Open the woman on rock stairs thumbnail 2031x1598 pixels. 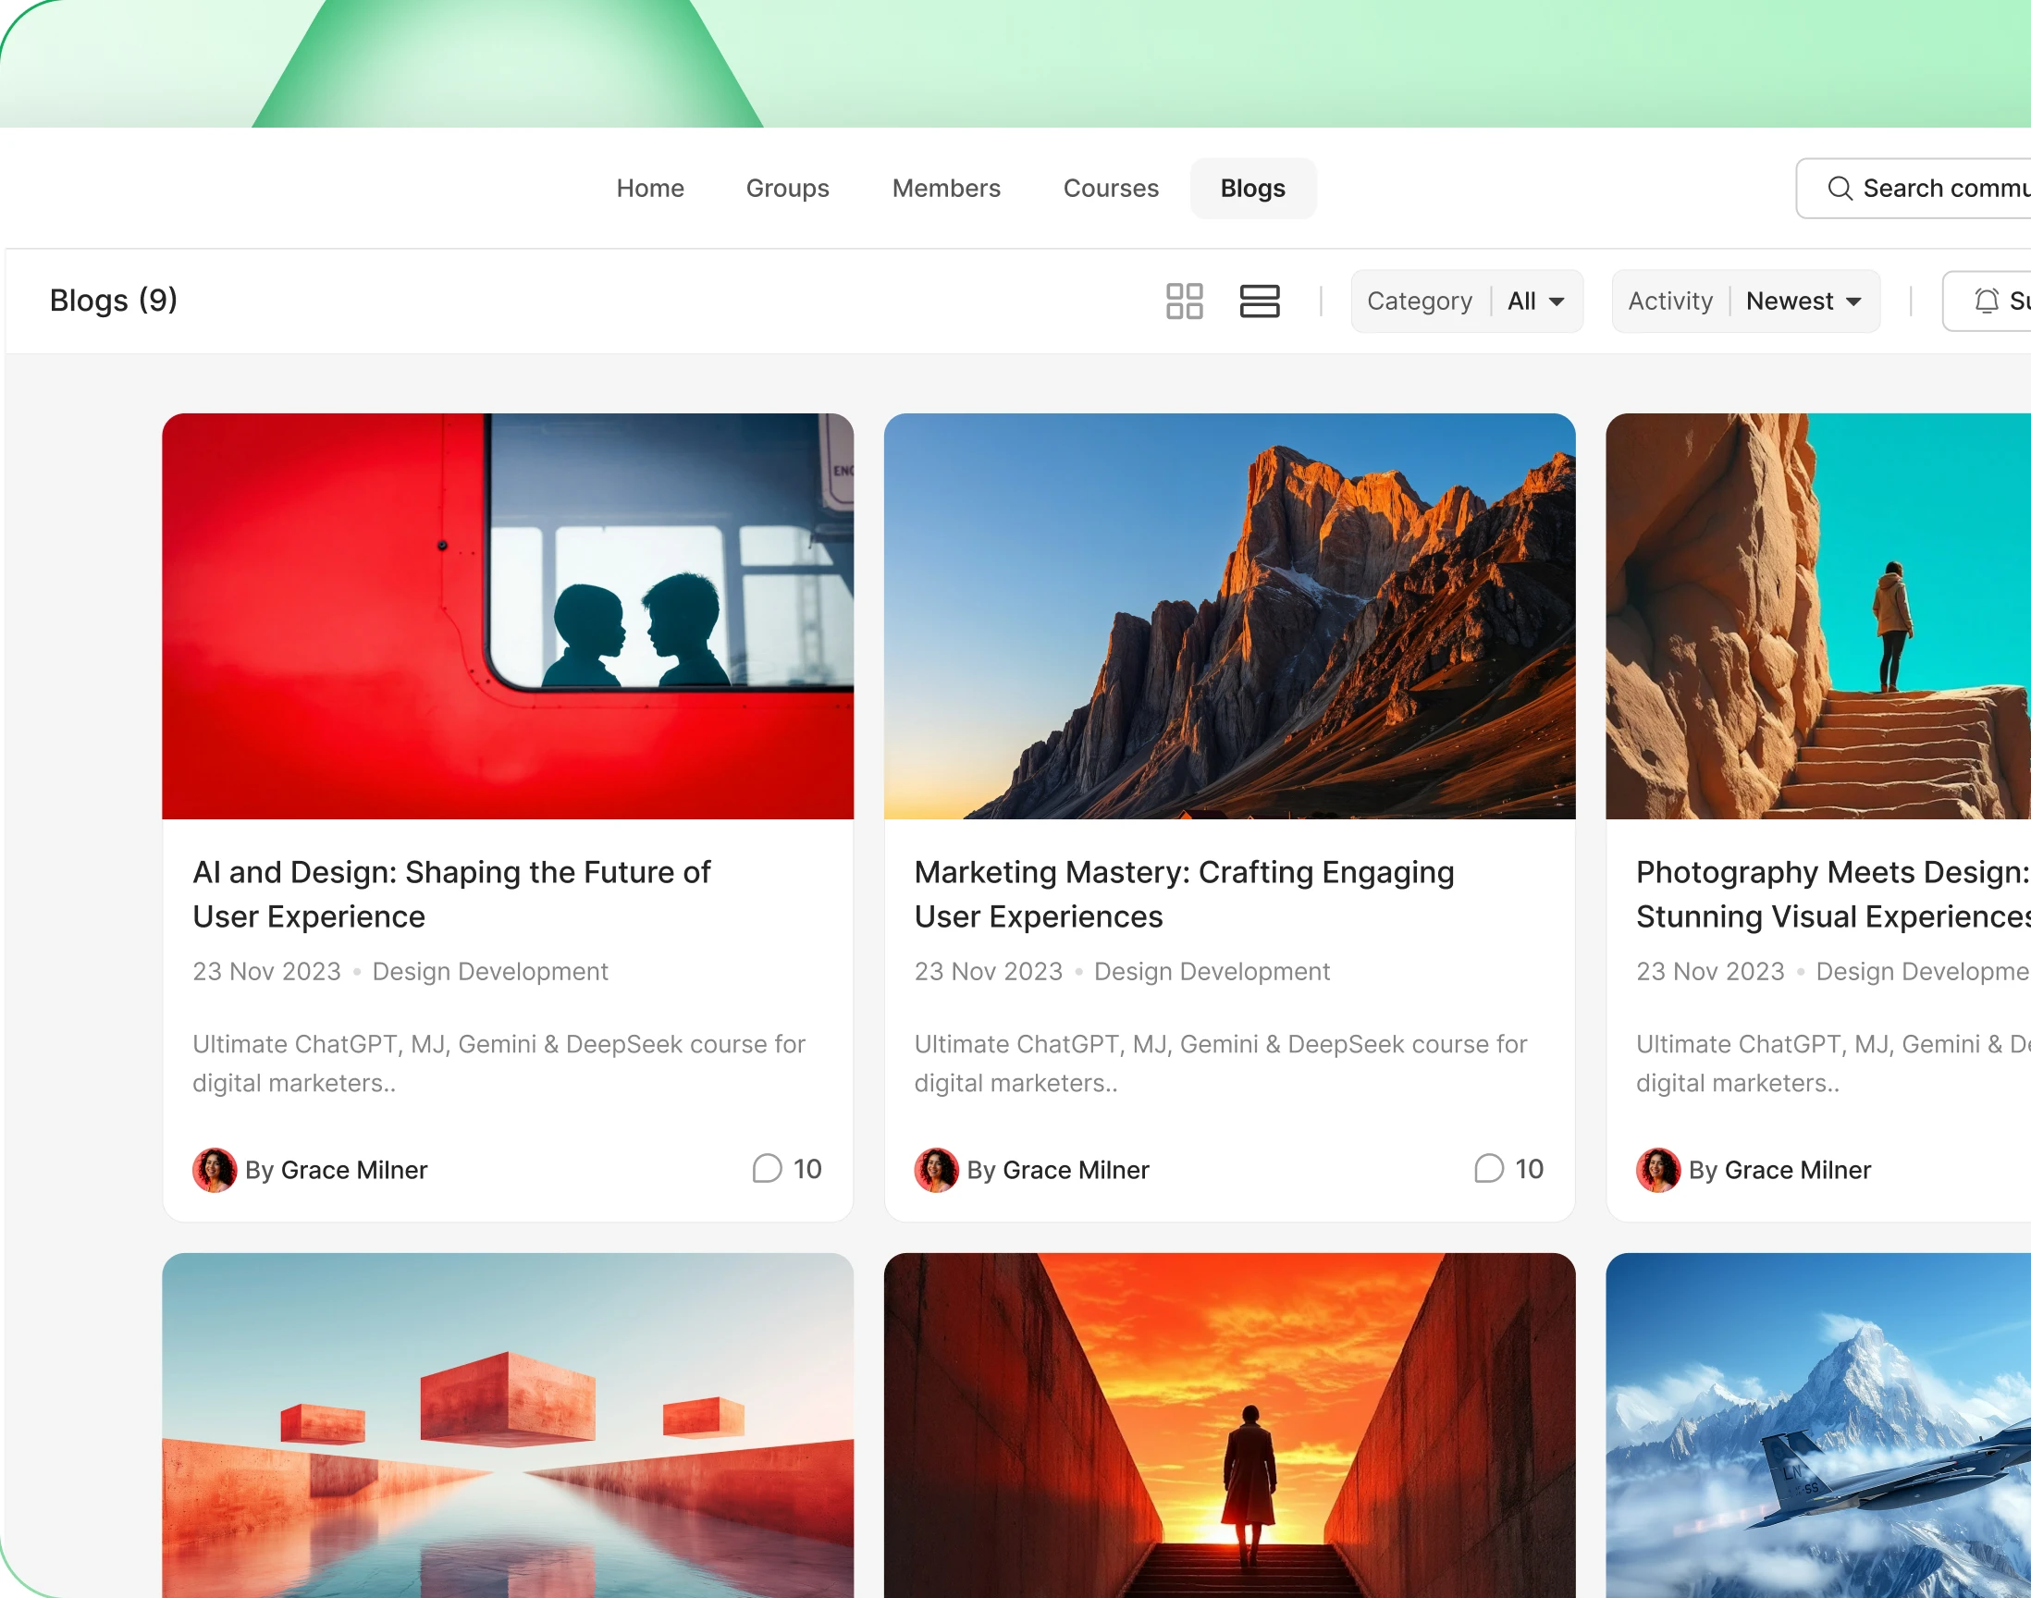(1818, 617)
